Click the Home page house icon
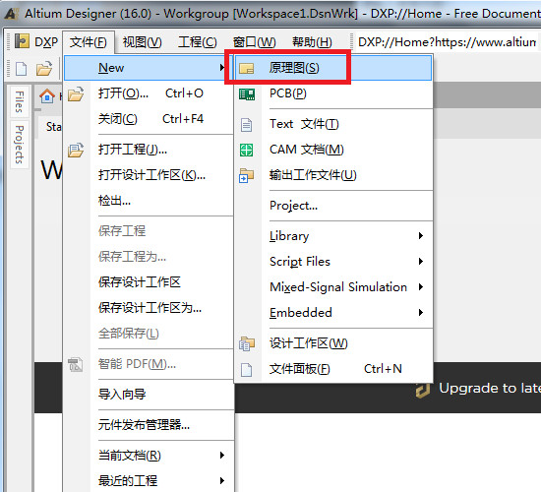 (47, 96)
